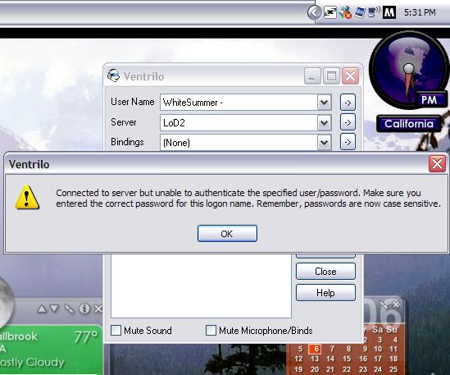Close the Ventrilo main window

pos(351,76)
